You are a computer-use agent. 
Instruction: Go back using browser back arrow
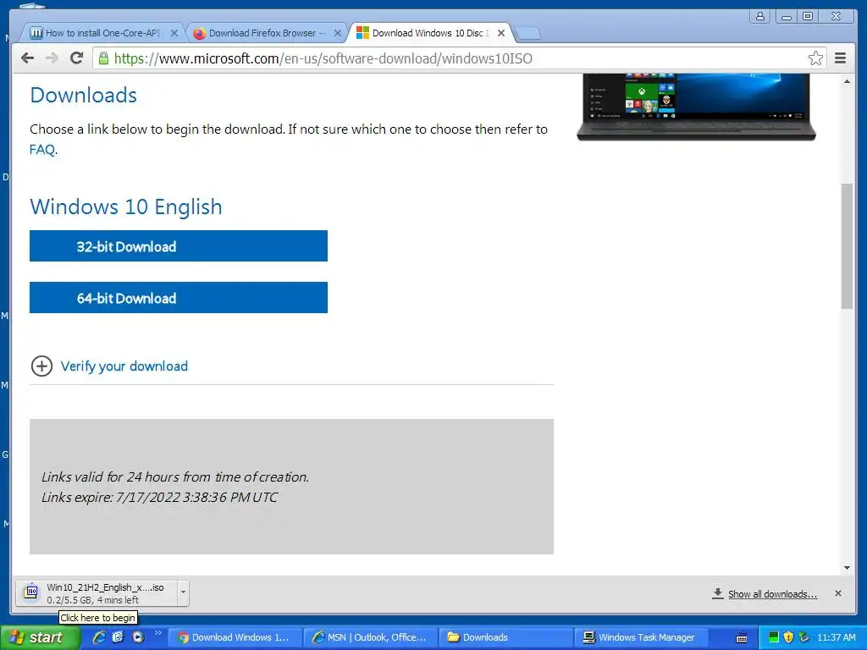click(x=27, y=58)
